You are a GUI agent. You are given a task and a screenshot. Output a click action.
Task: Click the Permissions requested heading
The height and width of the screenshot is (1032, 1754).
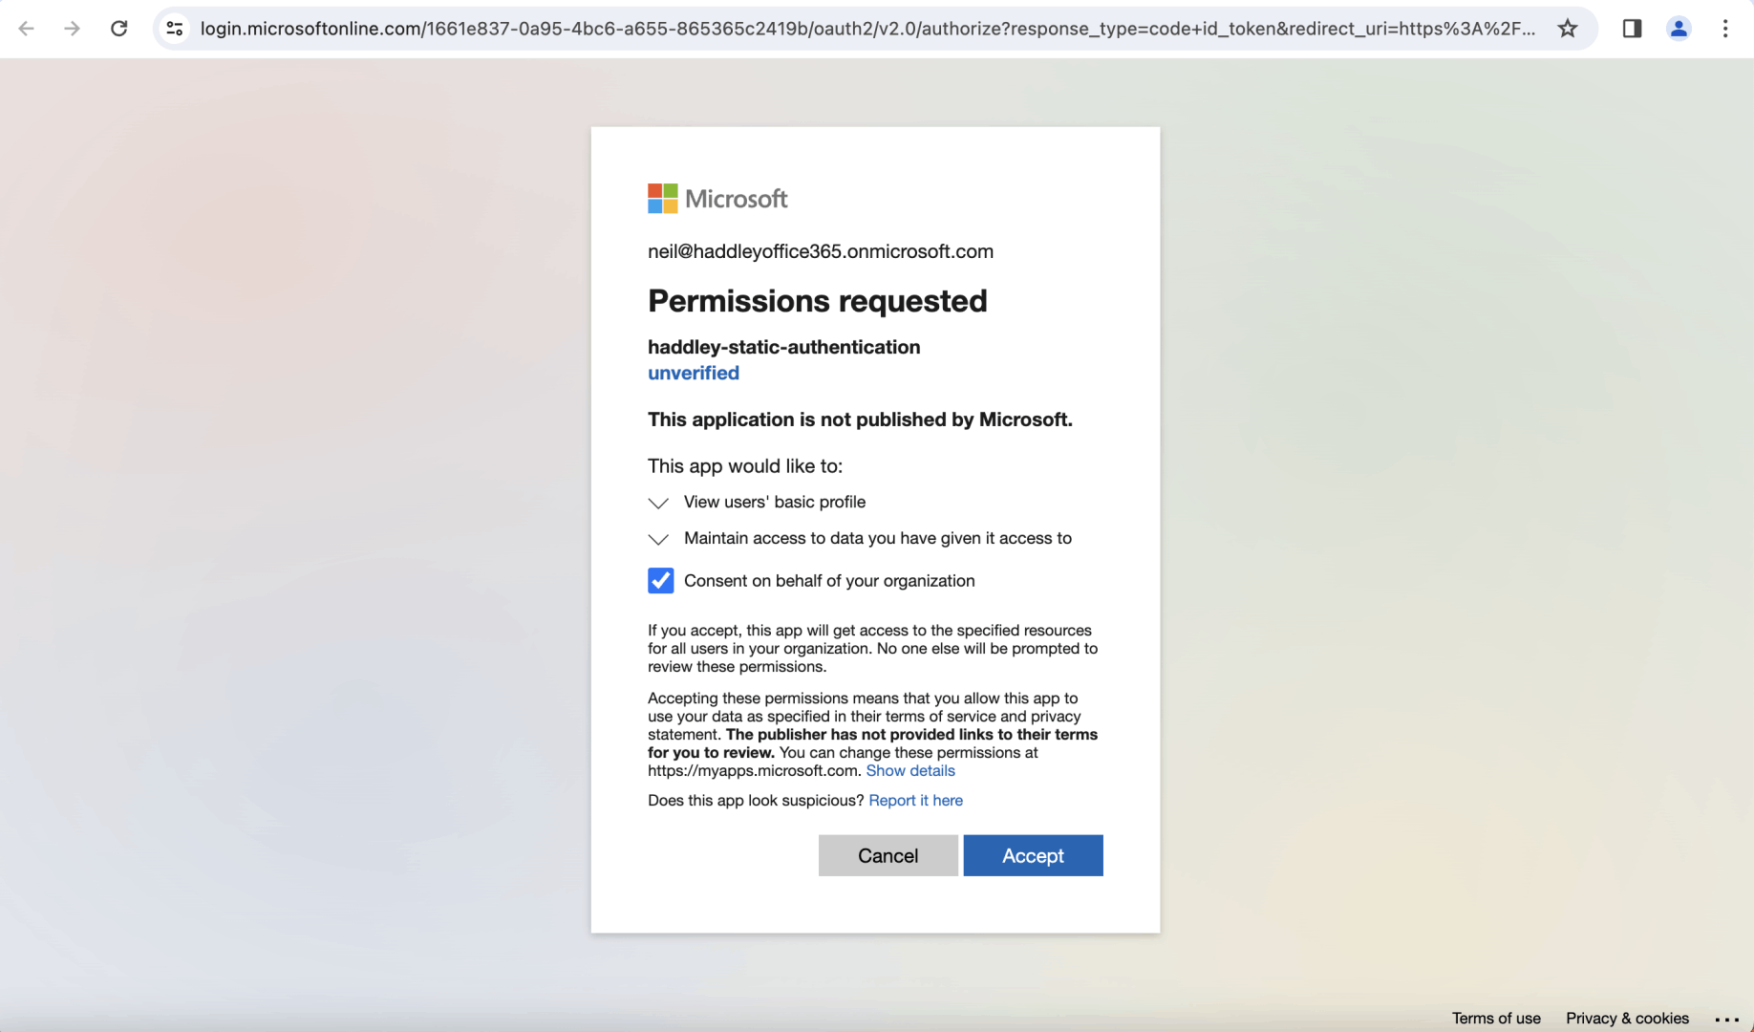[x=818, y=301]
